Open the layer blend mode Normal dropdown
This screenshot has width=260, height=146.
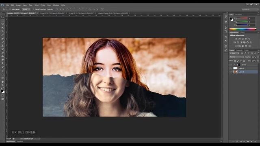(x=236, y=57)
